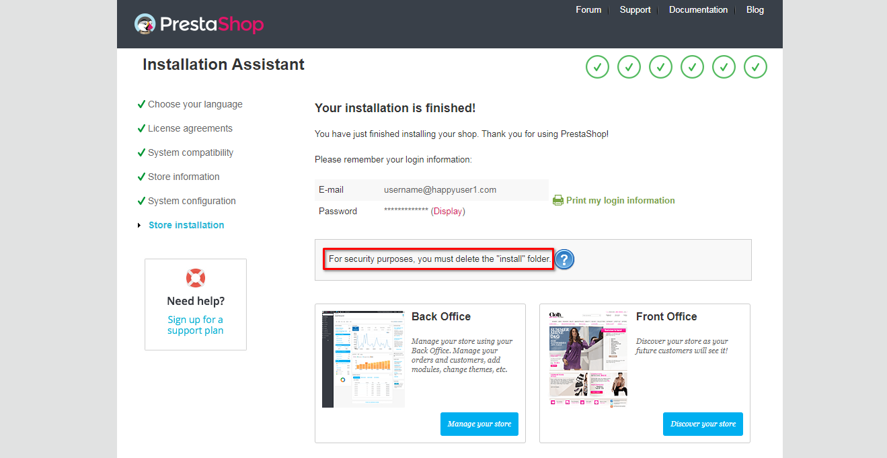Click the Back Office heading
This screenshot has height=458, width=887.
[x=441, y=316]
